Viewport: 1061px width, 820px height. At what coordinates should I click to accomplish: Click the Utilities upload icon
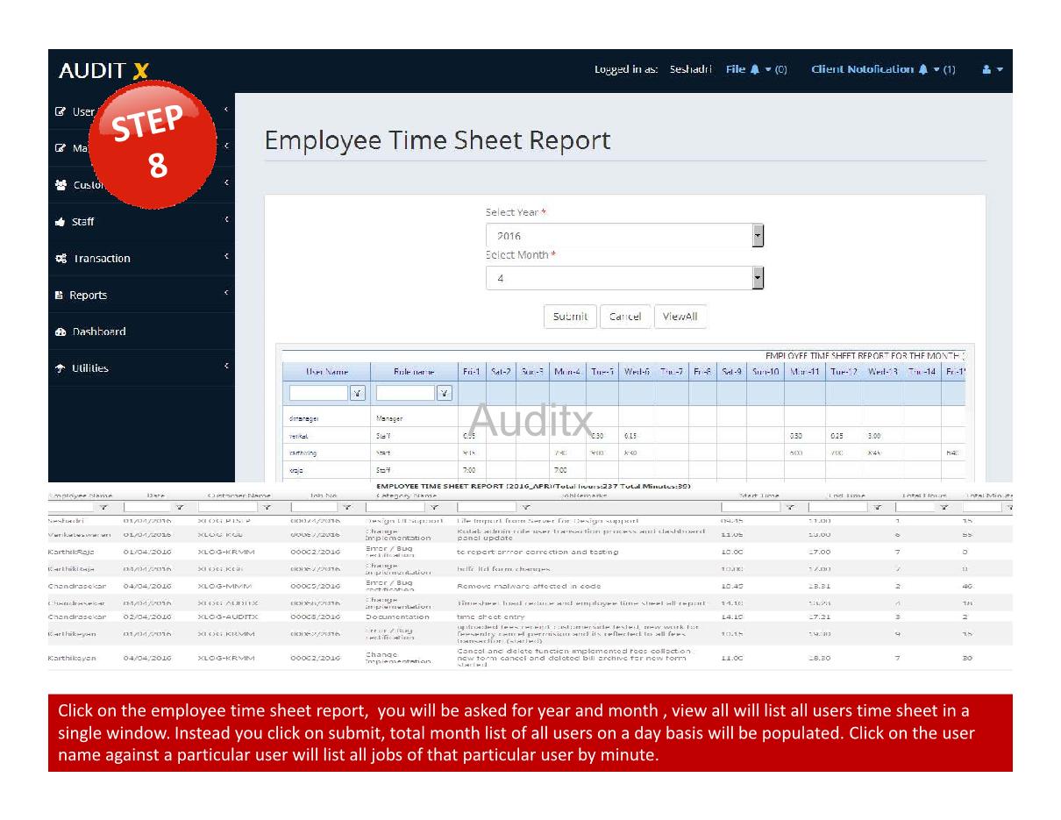pos(62,368)
